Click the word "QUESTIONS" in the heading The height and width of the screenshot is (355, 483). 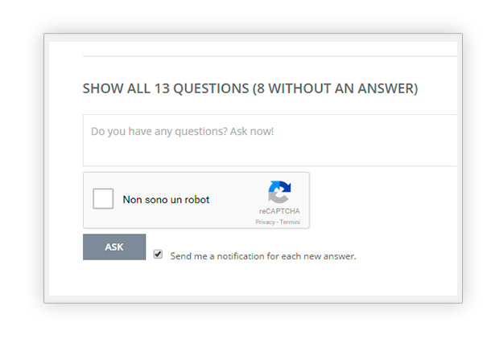point(211,88)
